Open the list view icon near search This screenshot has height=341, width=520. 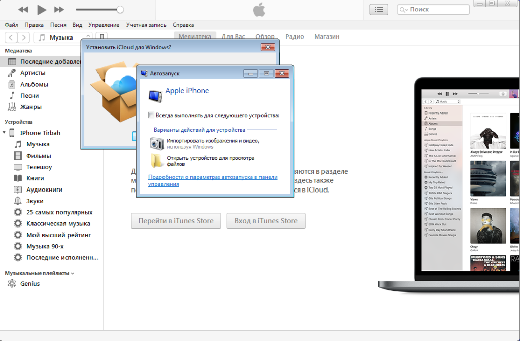379,9
